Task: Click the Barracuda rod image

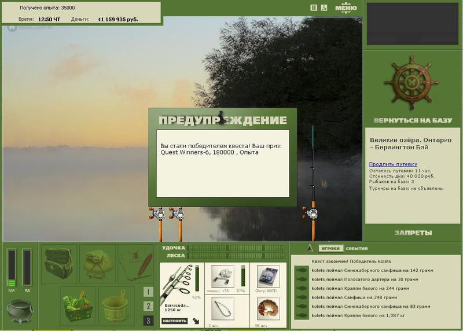Action: point(178,284)
